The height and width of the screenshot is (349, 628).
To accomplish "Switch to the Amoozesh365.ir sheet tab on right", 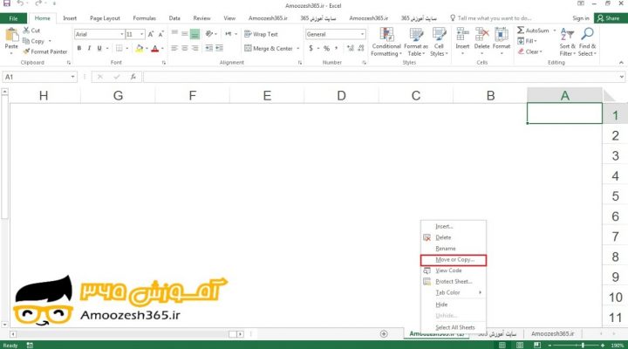I will coord(552,333).
